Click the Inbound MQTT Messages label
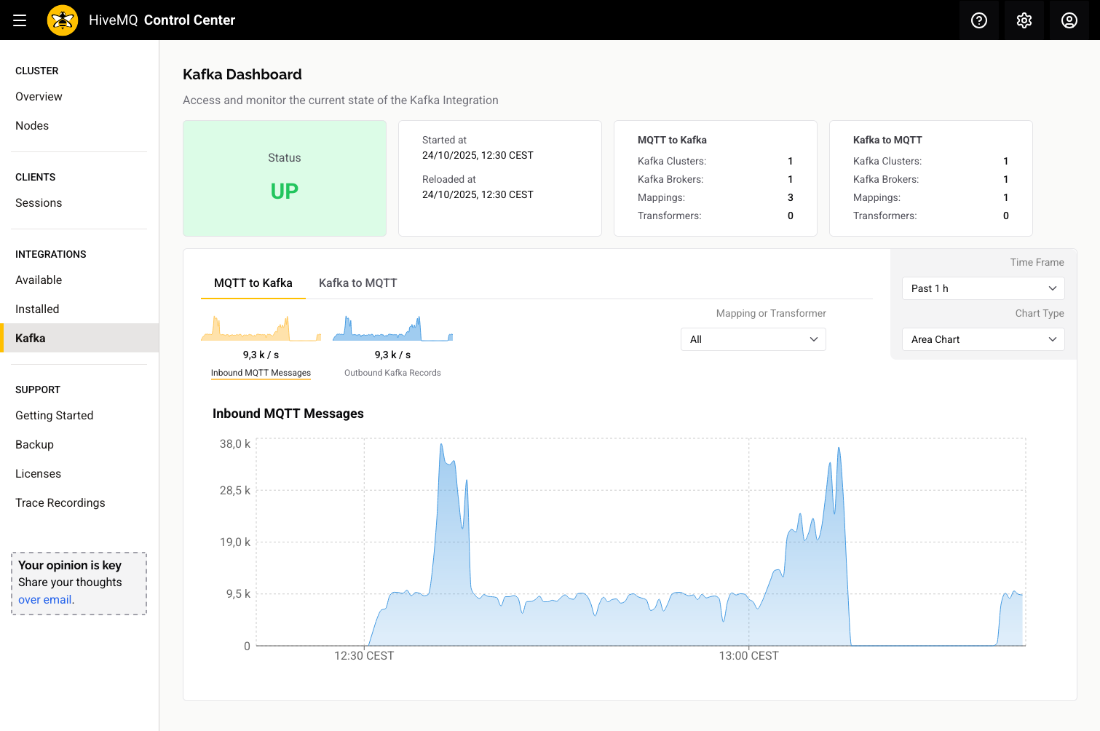1100x731 pixels. (261, 373)
